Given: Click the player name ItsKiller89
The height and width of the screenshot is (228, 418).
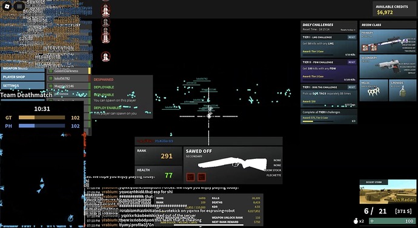Looking at the screenshot, I should [x=164, y=141].
